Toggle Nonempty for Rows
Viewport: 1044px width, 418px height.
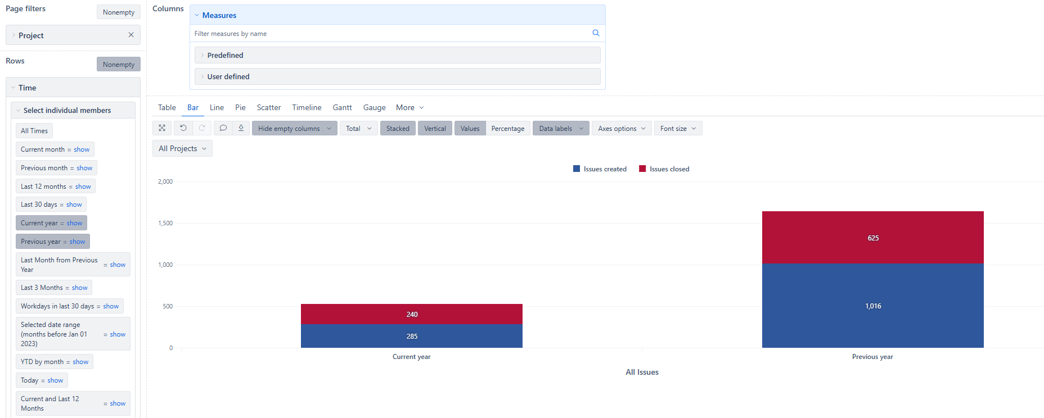pos(119,64)
